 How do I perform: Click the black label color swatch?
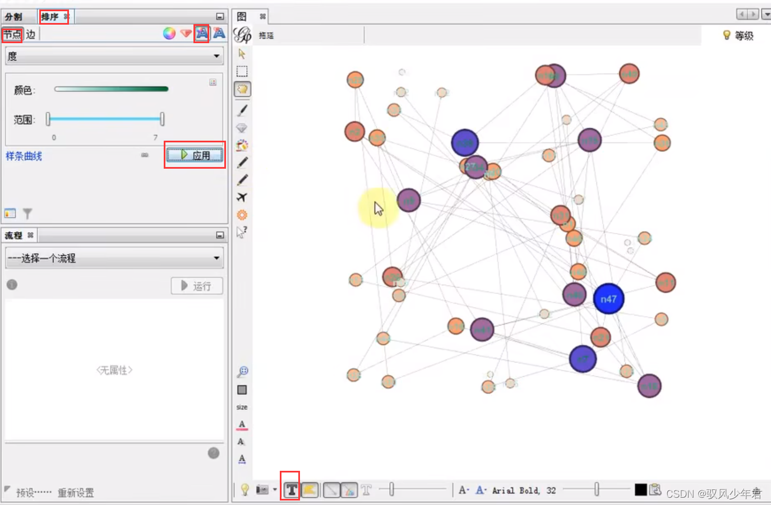[x=641, y=490]
